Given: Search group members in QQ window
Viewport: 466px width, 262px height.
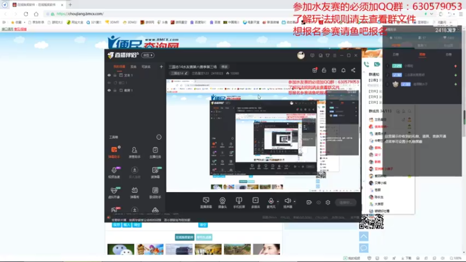Looking at the screenshot, I should click(409, 111).
